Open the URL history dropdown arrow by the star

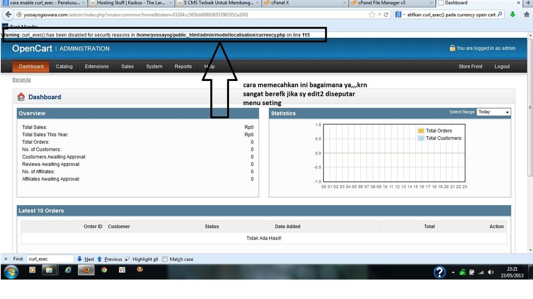(x=379, y=15)
